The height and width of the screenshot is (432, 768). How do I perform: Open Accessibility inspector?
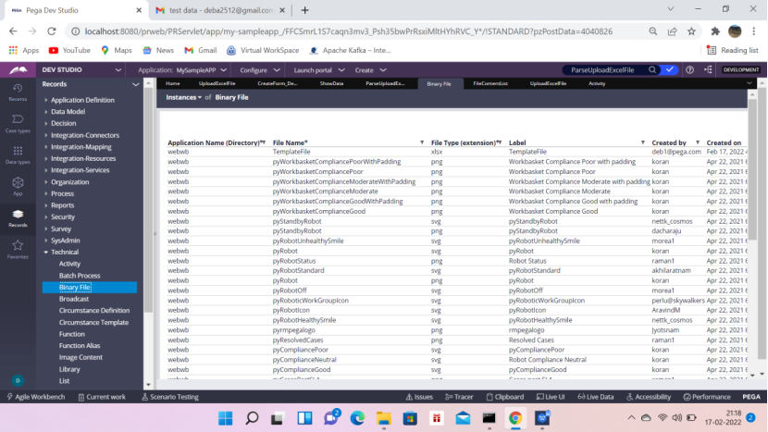649,397
